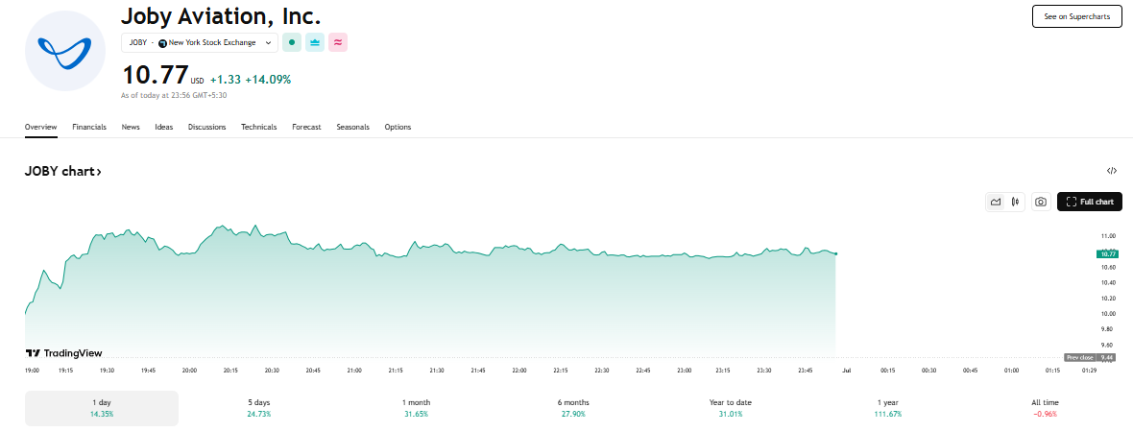Click the pink approximately-equal badge icon
The width and height of the screenshot is (1133, 432).
click(x=338, y=42)
